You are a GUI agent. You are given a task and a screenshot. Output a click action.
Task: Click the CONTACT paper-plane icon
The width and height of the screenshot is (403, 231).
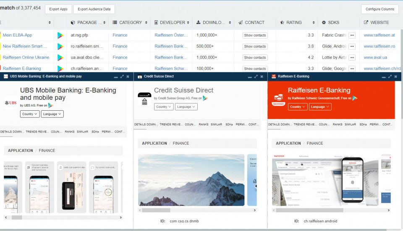(240, 23)
